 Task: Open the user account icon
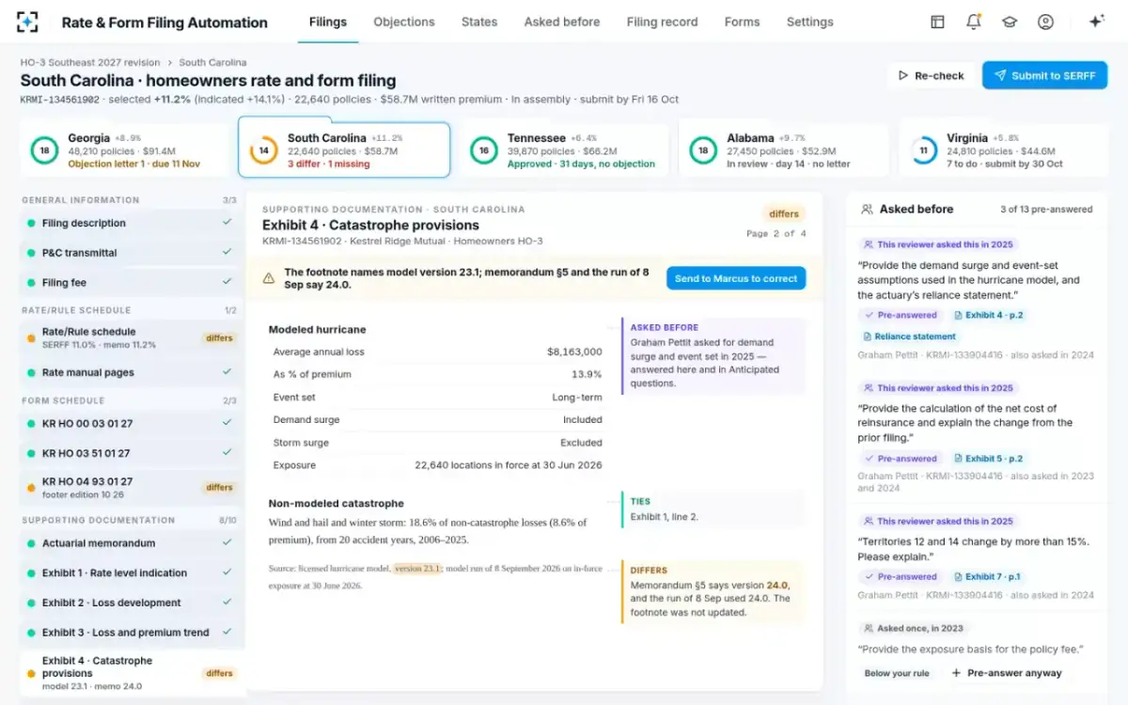pyautogui.click(x=1045, y=22)
